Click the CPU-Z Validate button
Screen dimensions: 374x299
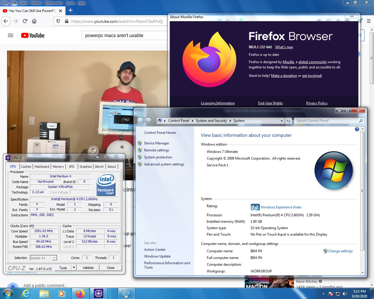[88, 268]
